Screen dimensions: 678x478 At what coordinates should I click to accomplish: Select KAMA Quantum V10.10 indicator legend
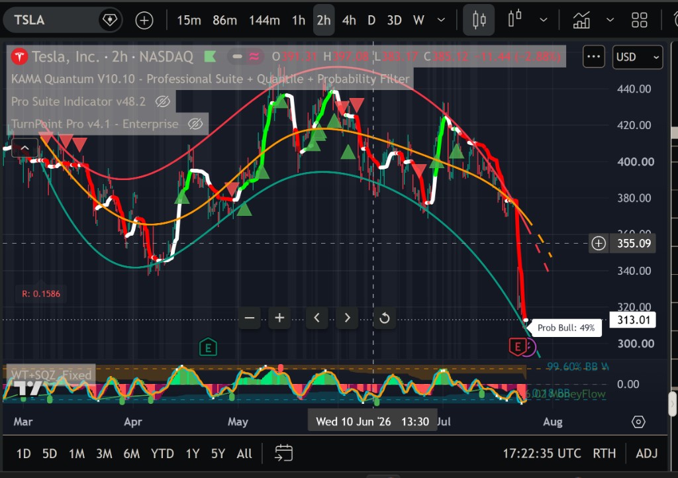pyautogui.click(x=210, y=79)
